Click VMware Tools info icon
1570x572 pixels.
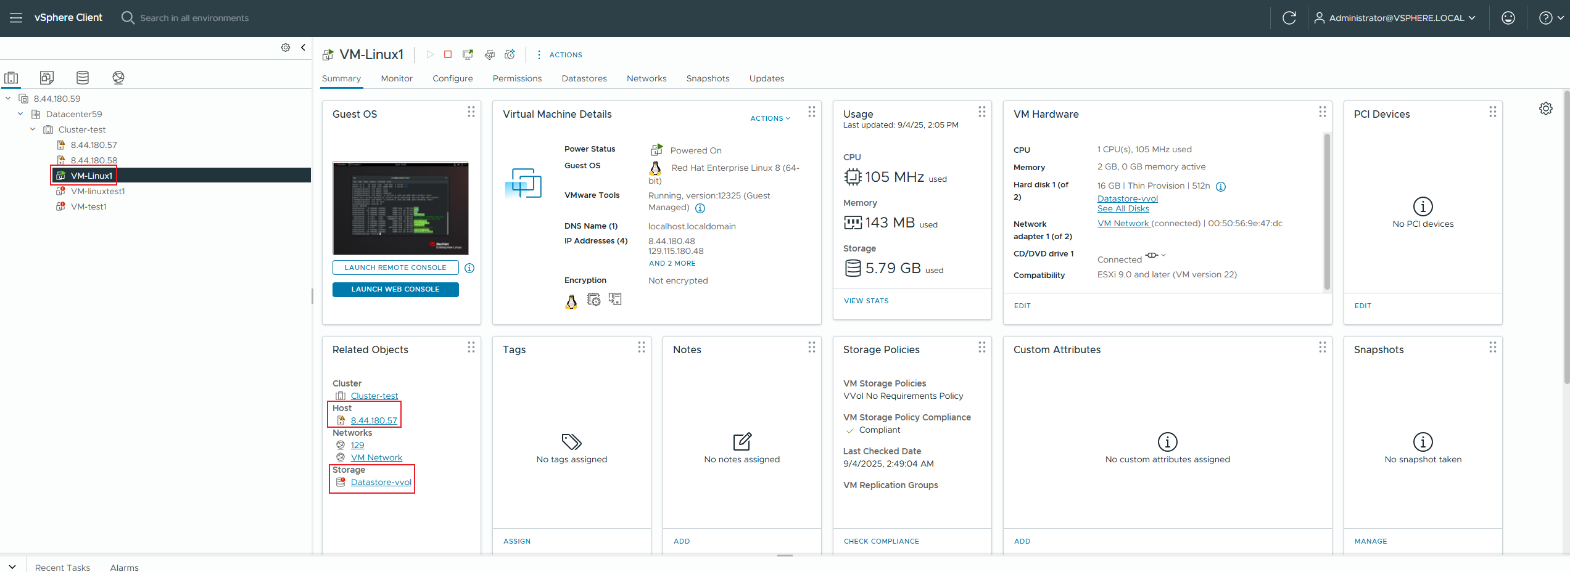[x=700, y=208]
